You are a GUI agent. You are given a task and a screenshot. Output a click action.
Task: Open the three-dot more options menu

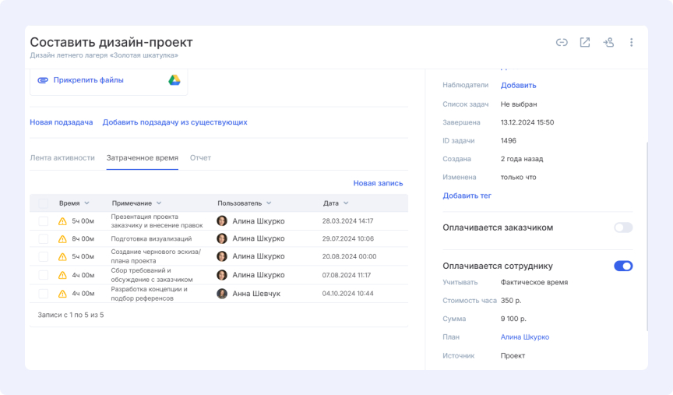click(632, 43)
